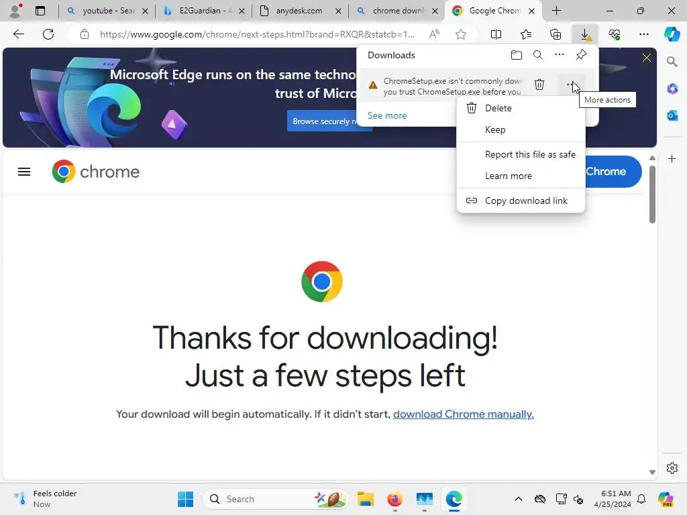Screen dimensions: 687x515
Task: Open Microsoft 365 sidebar icon
Action: (x=672, y=89)
